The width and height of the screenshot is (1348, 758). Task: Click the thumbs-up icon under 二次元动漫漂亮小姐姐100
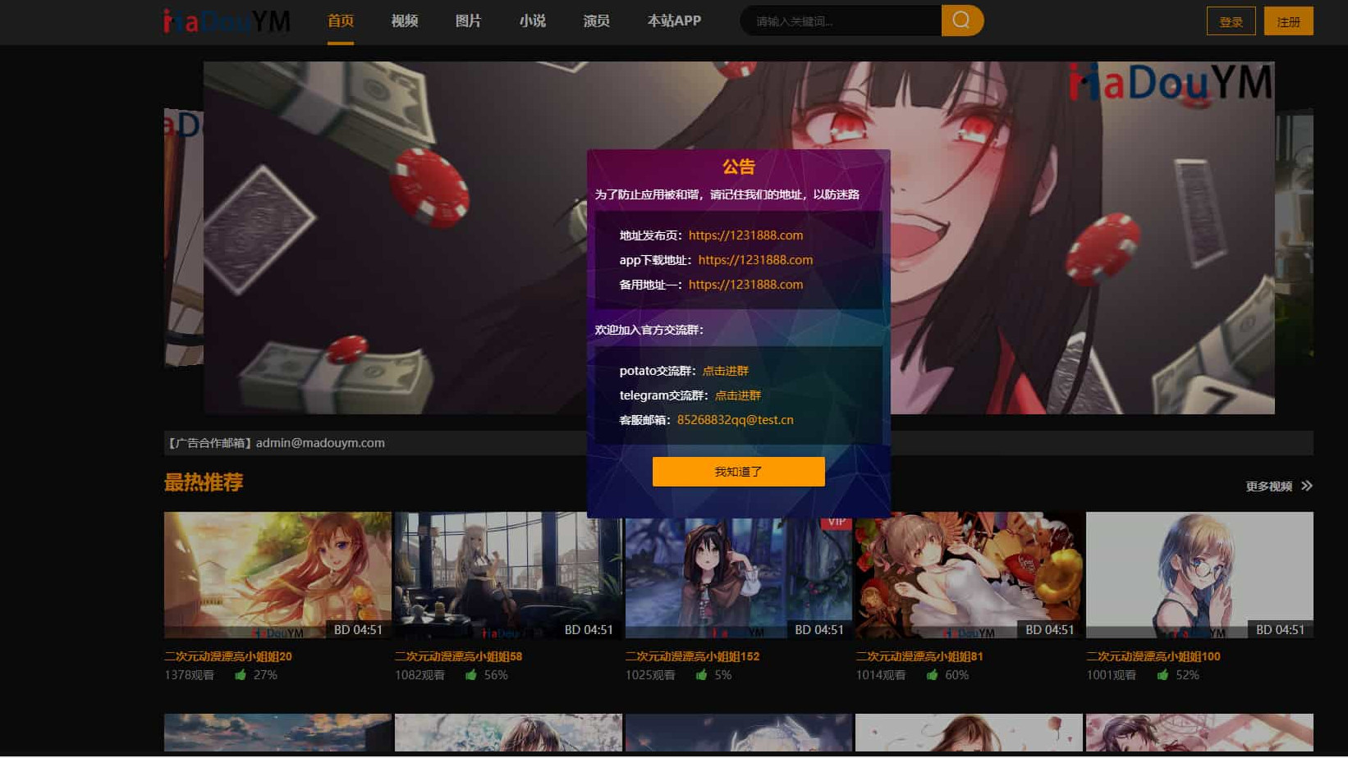click(x=1162, y=674)
